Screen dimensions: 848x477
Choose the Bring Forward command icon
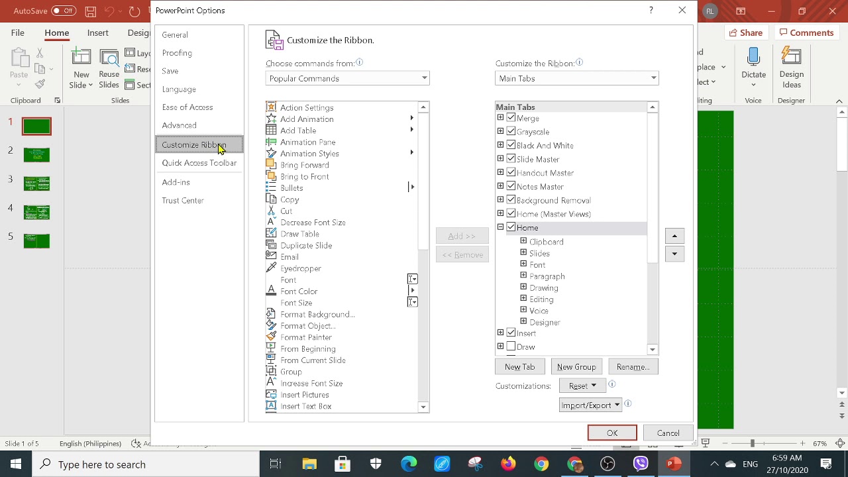pos(271,165)
